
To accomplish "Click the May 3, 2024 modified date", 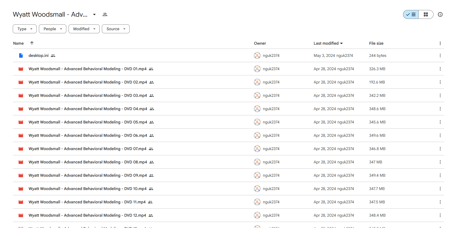I will coord(324,55).
